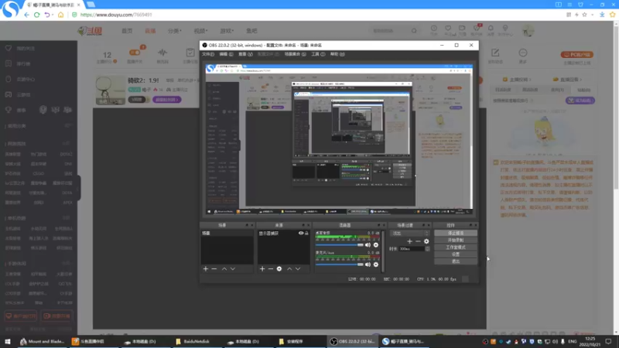This screenshot has width=619, height=348.
Task: Move the scene up in the list
Action: click(x=224, y=268)
